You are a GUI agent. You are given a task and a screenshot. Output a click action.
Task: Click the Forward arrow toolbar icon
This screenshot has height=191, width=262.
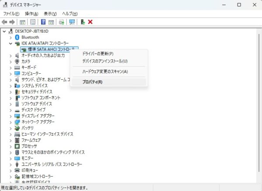pos(12,22)
